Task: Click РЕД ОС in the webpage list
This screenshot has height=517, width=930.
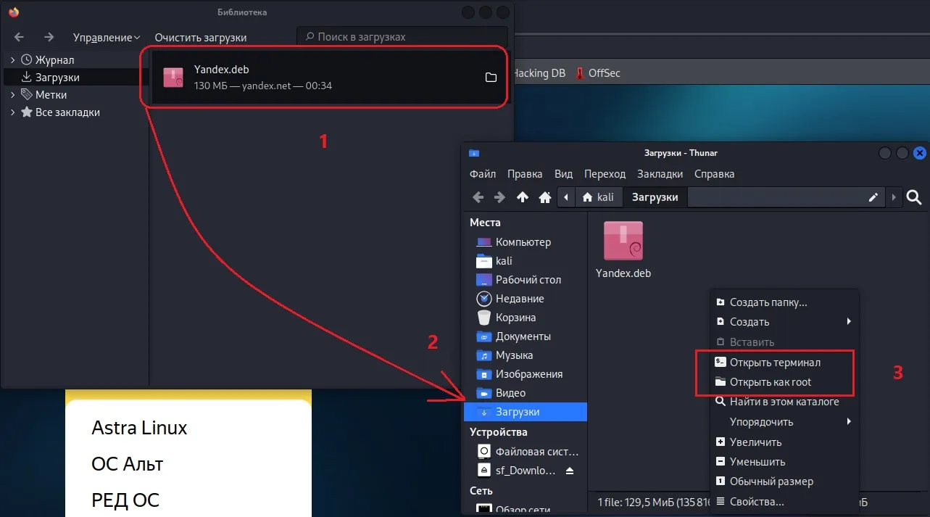Action: point(125,500)
